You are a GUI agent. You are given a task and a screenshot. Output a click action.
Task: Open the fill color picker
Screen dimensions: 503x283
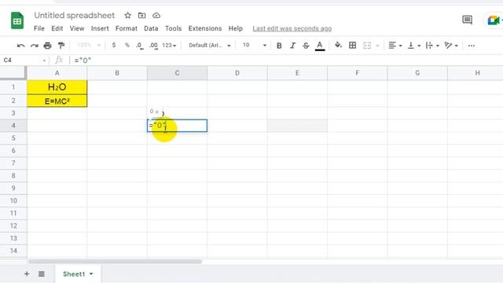click(338, 46)
